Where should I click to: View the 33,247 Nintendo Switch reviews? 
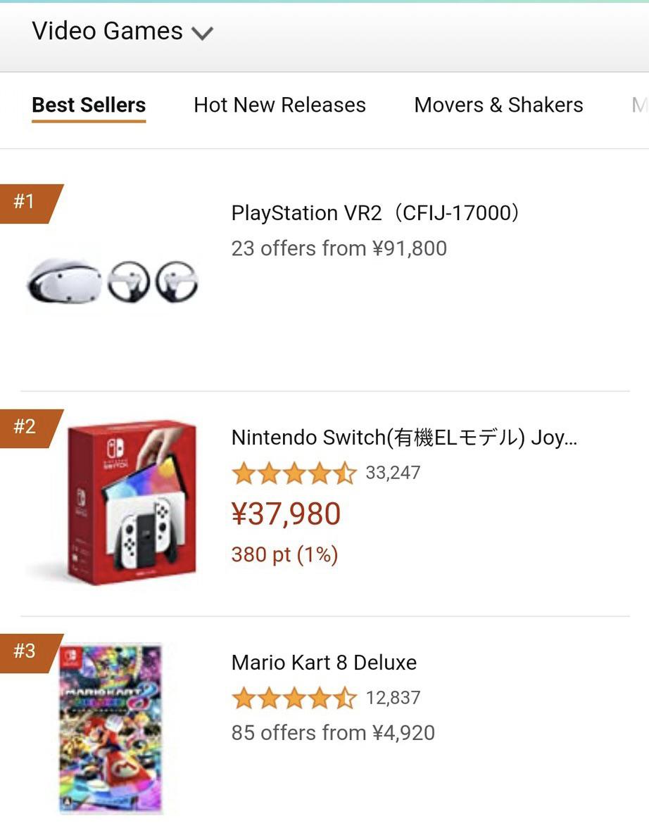coord(393,473)
